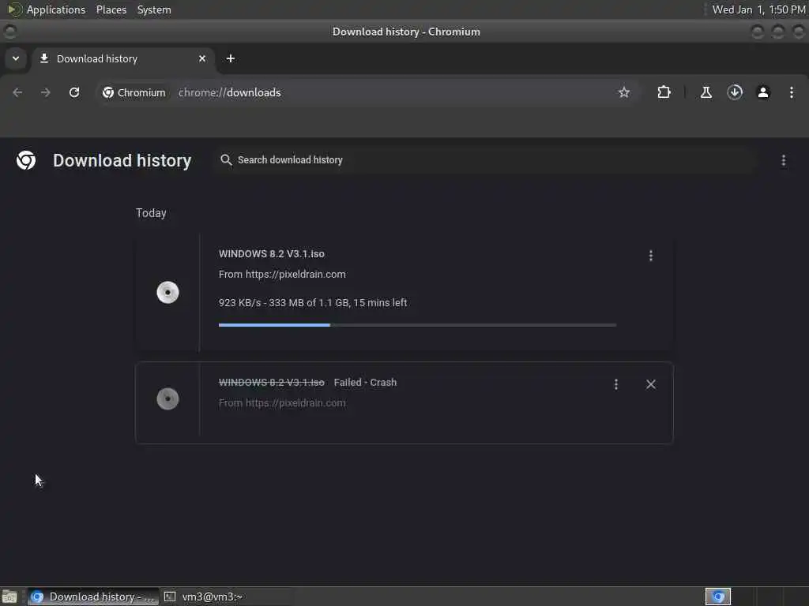Open Chrome Labs flask icon
Screen dimensions: 809x606
[x=706, y=92]
